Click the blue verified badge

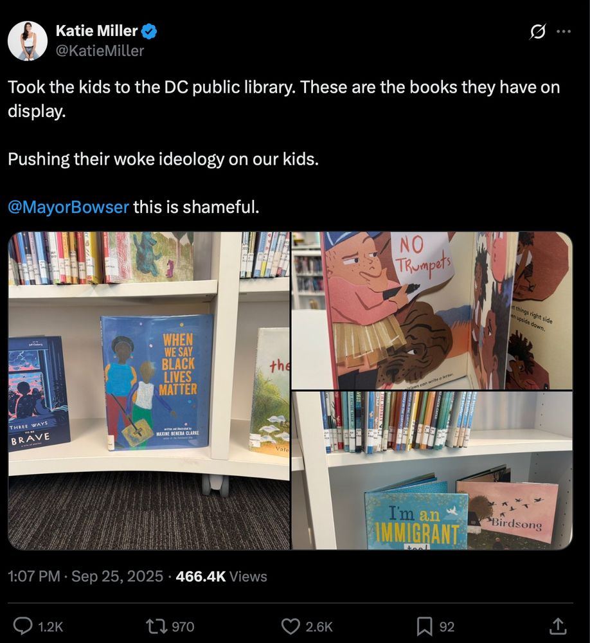click(149, 31)
